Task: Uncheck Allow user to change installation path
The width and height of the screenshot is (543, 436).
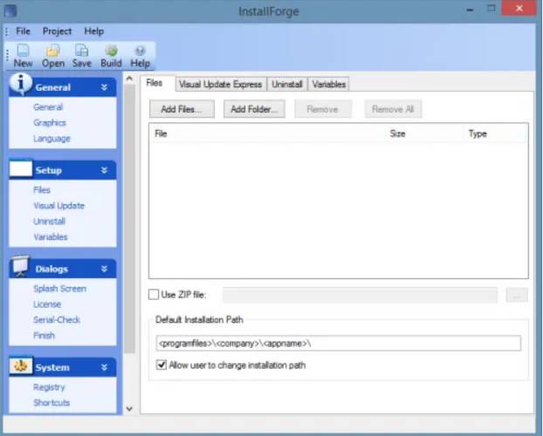Action: coord(162,365)
